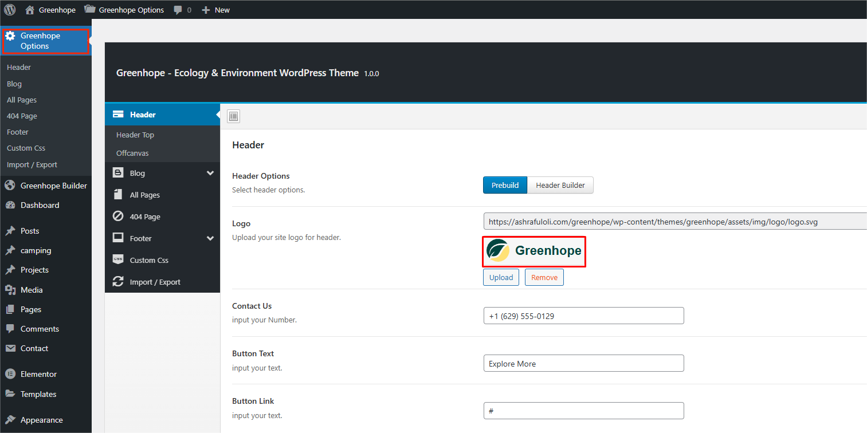Click the Greenhope logo preview thumbnail
Screen dimensions: 867x433
(534, 251)
